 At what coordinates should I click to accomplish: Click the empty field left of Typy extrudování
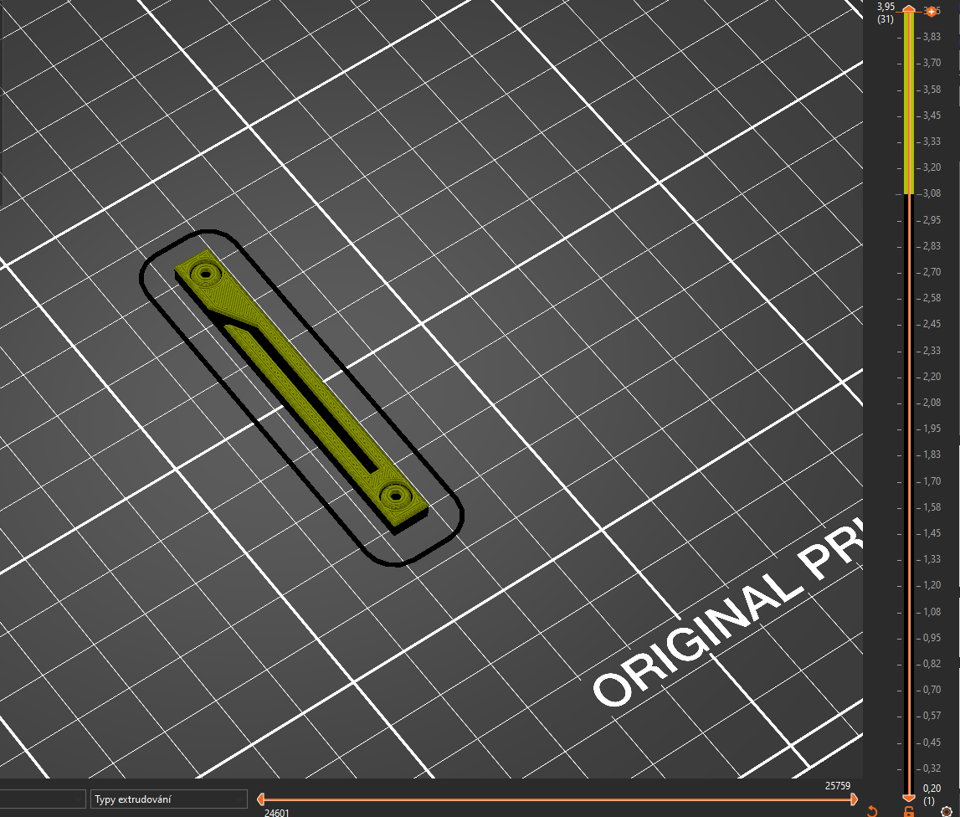tap(43, 799)
